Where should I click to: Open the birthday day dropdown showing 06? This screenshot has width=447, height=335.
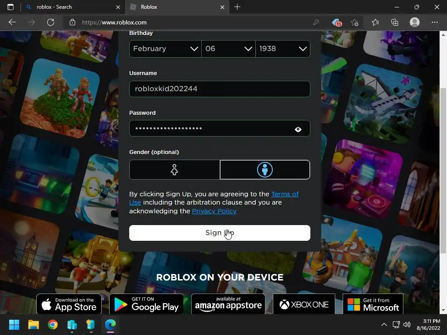click(x=228, y=49)
